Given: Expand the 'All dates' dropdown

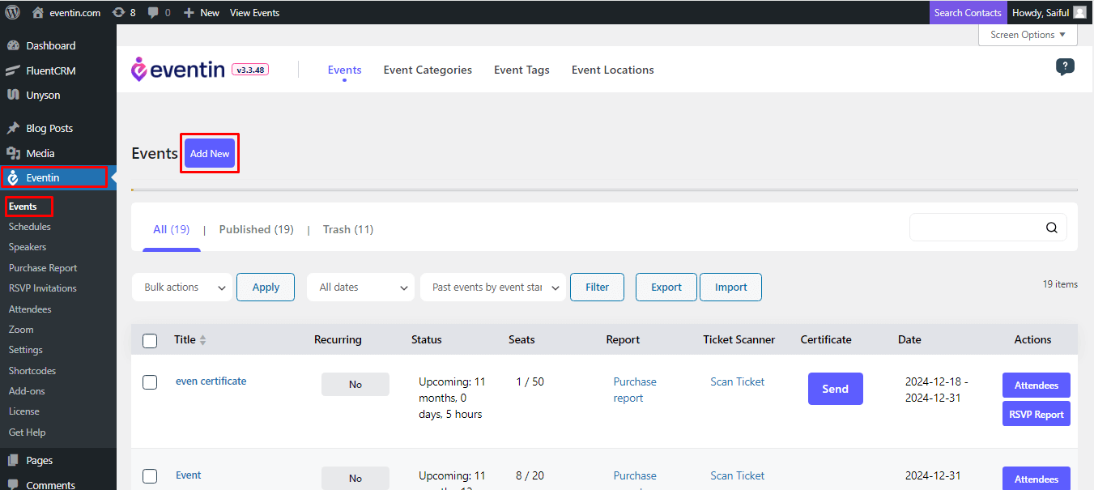Looking at the screenshot, I should pyautogui.click(x=360, y=287).
